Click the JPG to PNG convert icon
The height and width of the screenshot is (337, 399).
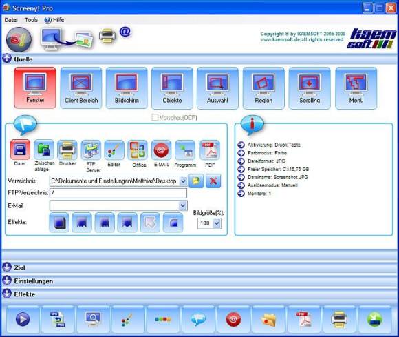point(58,319)
